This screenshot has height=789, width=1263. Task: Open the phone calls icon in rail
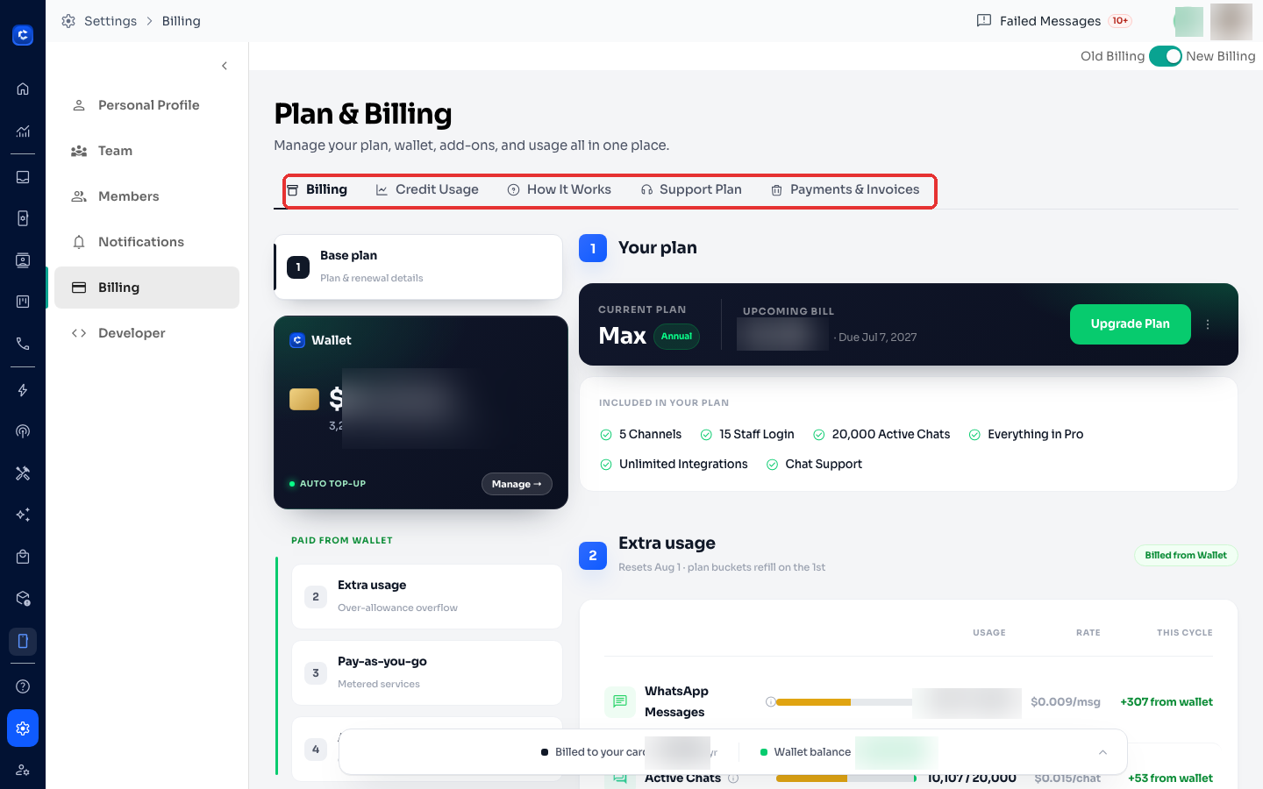[23, 344]
